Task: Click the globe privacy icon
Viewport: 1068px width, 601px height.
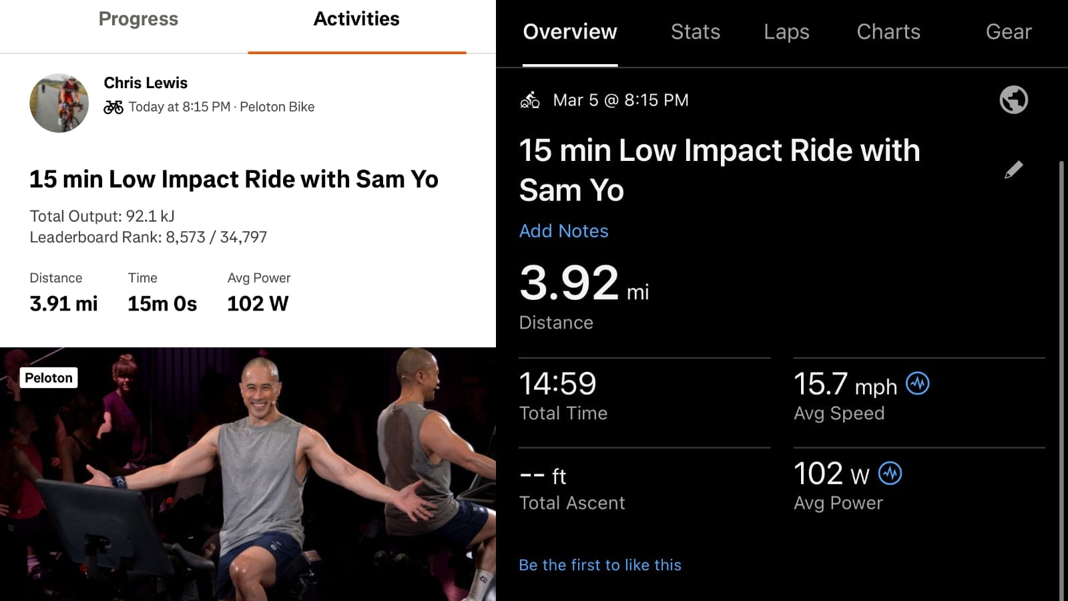Action: click(x=1013, y=100)
